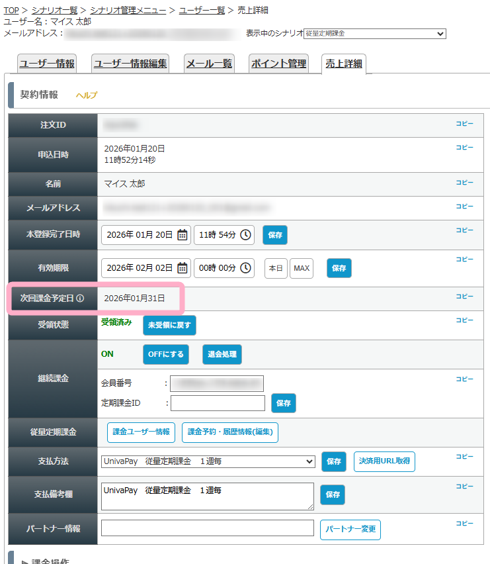
Task: Click info icon beside 次回課金予定日
Action: (80, 299)
